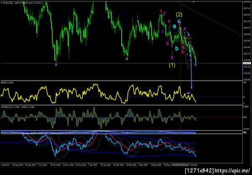Click the 1151.70 price axis label
This screenshot has height=175, width=252.
tap(246, 54)
